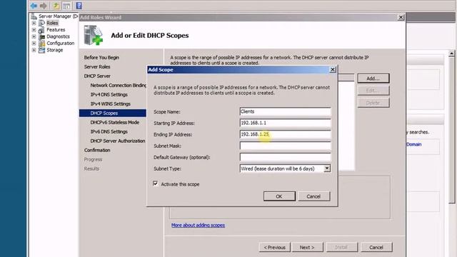Click the Server Manager root node icon
Viewport: 457px width, 257px height.
pos(34,16)
